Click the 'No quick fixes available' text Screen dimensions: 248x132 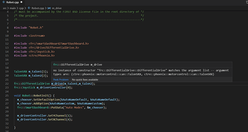pyautogui.click(x=85, y=80)
